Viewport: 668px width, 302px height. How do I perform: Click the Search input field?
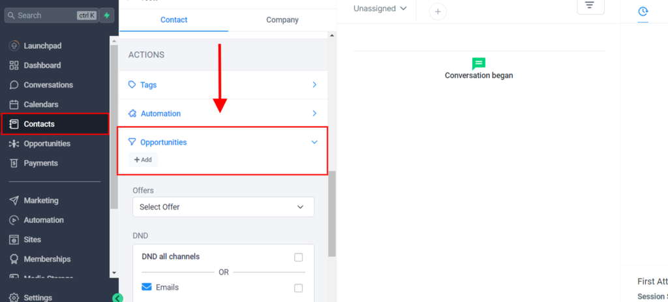click(46, 15)
